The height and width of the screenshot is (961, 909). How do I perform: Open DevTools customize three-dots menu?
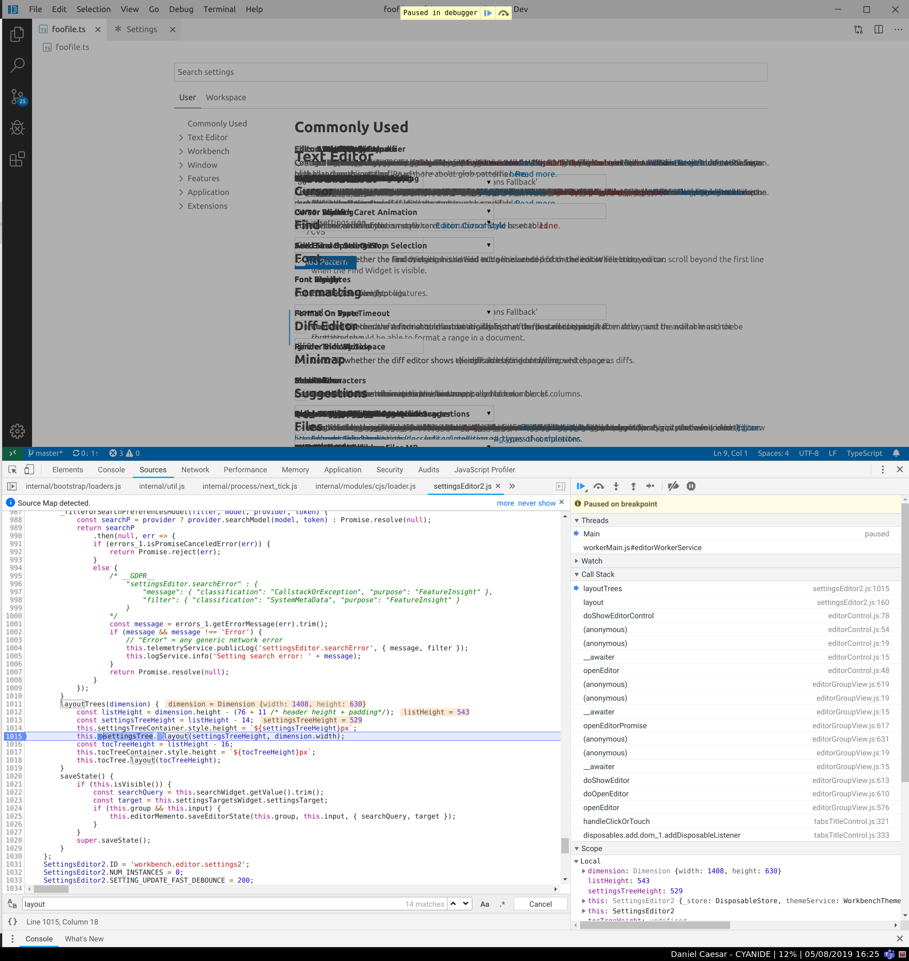coord(882,469)
